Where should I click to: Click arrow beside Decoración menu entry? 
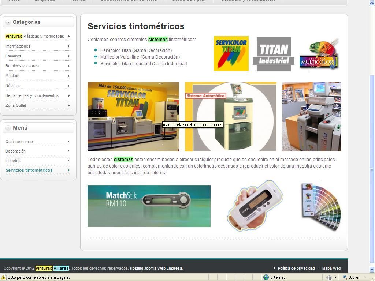pos(68,151)
